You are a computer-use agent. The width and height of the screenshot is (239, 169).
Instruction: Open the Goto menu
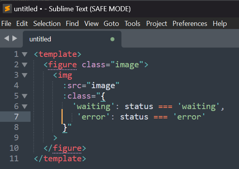111,24
